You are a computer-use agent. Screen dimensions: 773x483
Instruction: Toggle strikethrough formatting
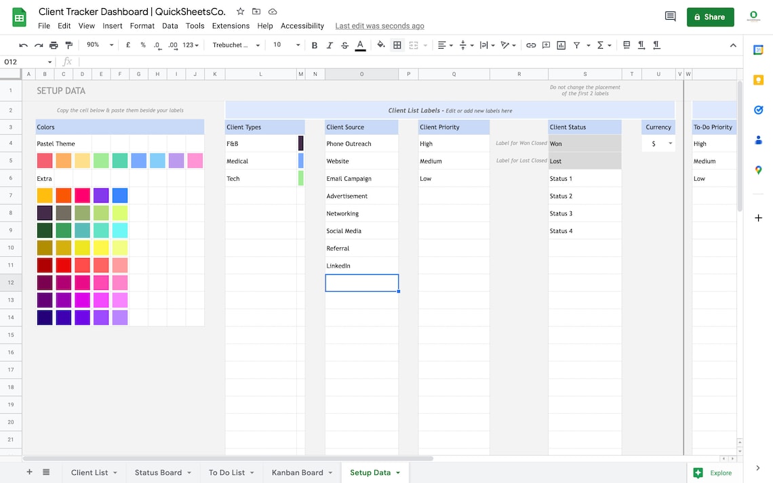coord(344,45)
